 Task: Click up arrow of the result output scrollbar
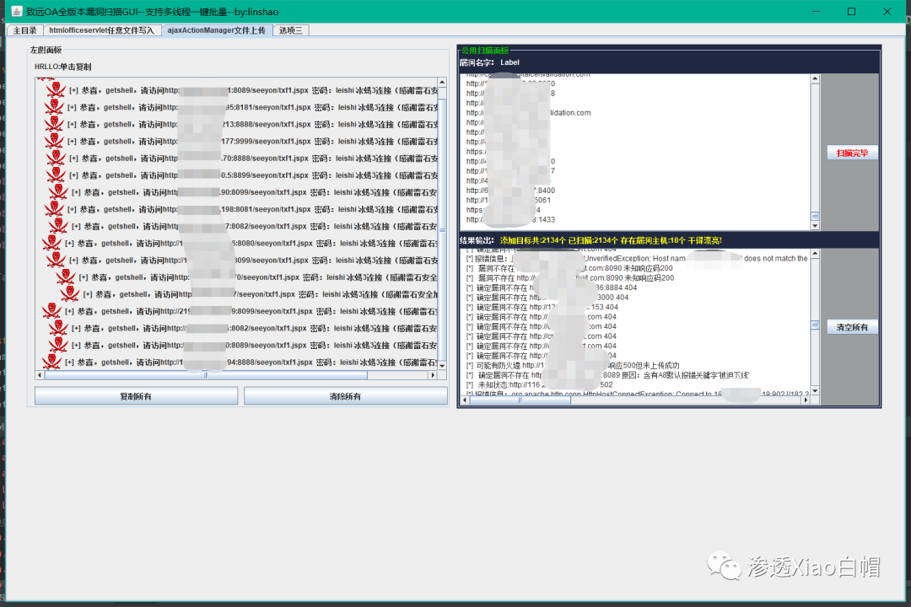pyautogui.click(x=815, y=254)
